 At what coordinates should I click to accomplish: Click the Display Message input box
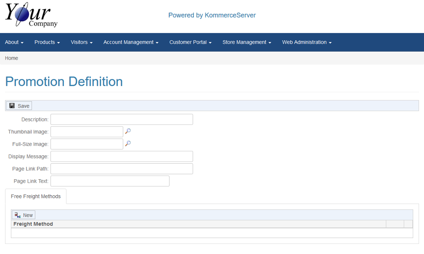pyautogui.click(x=122, y=157)
